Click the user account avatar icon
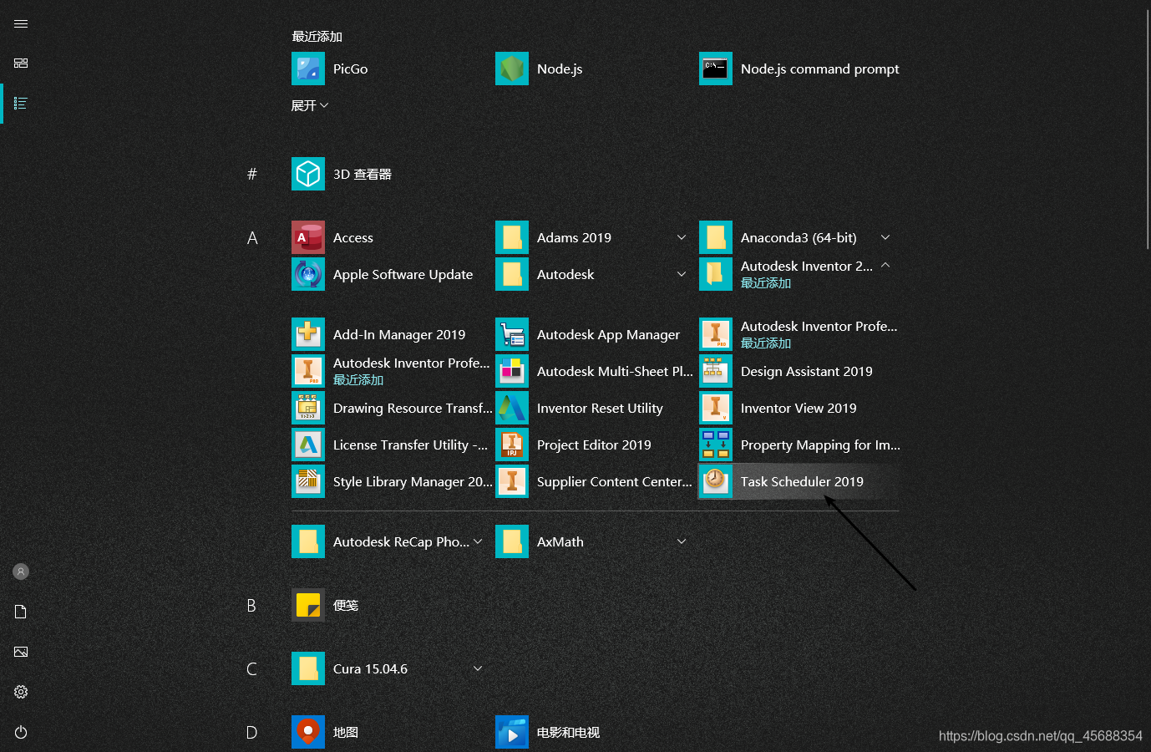Screen dimensions: 1151x752 tap(21, 572)
